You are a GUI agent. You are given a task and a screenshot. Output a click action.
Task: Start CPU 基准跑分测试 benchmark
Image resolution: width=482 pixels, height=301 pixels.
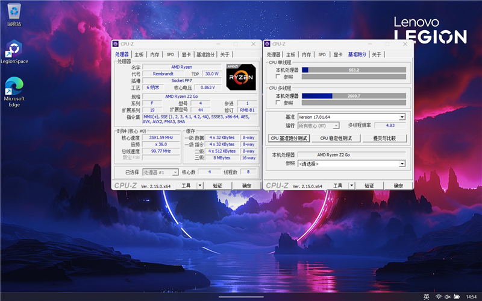tap(289, 138)
